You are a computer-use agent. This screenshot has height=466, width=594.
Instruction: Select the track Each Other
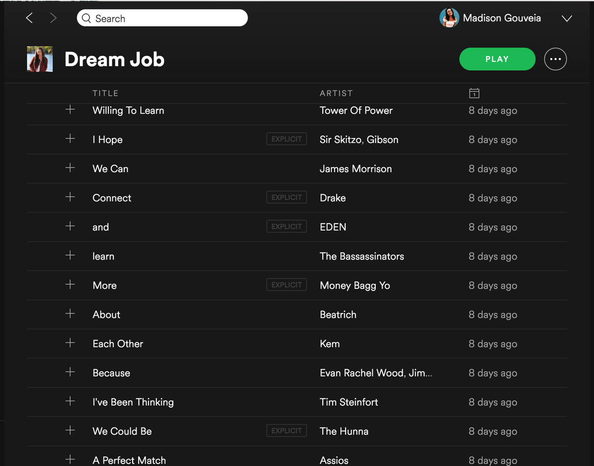[x=118, y=344]
